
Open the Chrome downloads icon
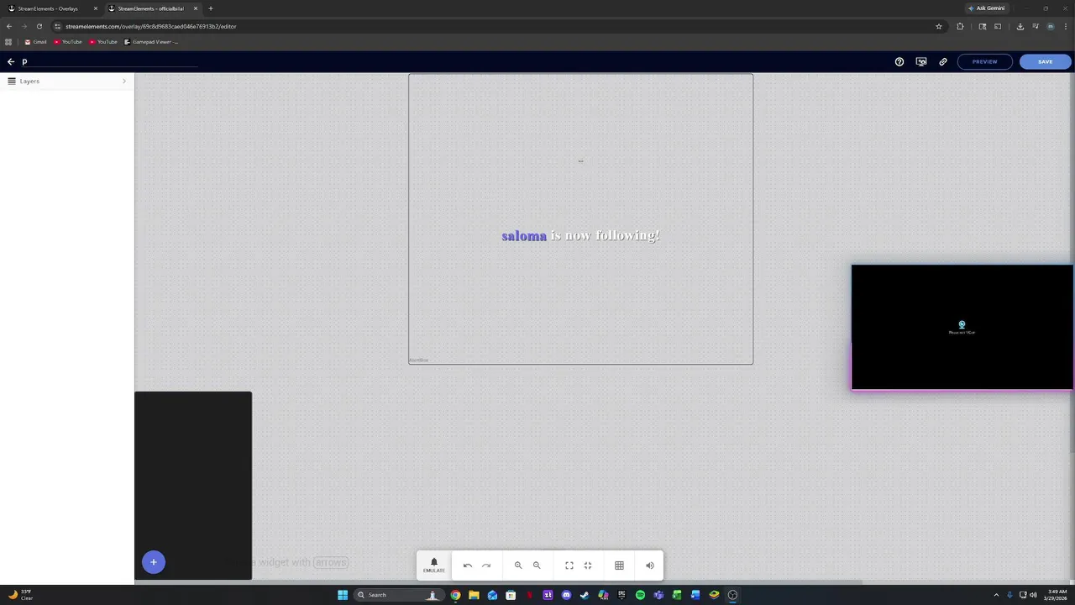pyautogui.click(x=1020, y=26)
